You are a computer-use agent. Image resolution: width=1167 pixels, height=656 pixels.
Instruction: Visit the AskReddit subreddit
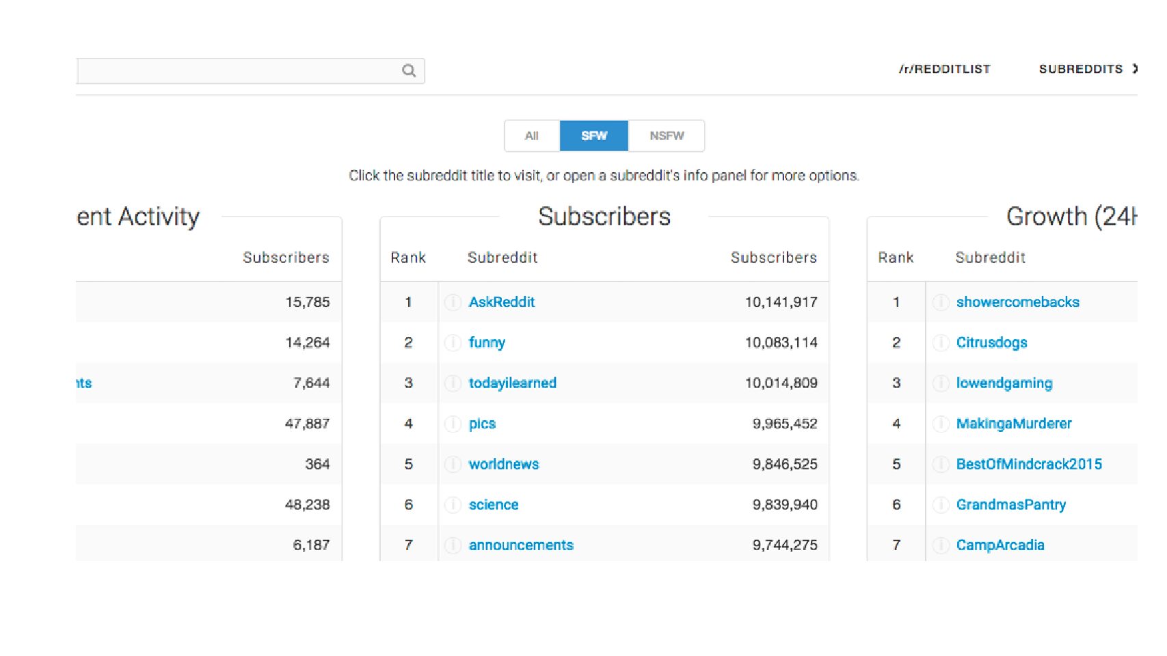(502, 302)
